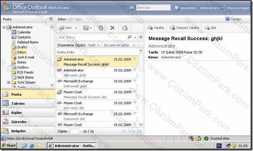This screenshot has width=253, height=151.
Task: Flag the Delivered: ghjkl message
Action: coord(135,81)
